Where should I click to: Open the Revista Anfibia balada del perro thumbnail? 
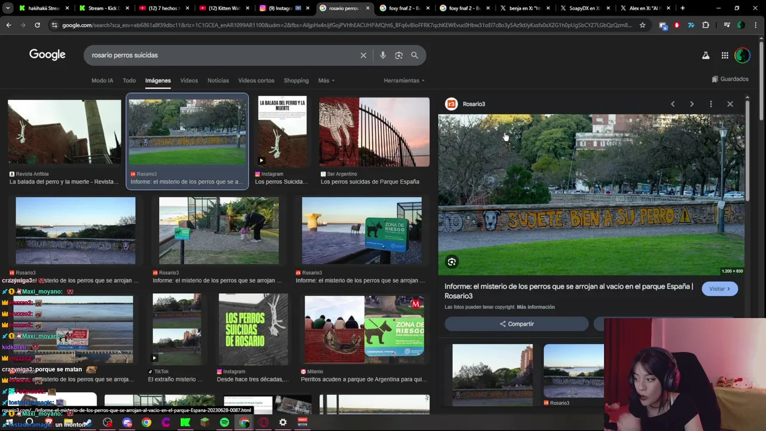click(65, 132)
